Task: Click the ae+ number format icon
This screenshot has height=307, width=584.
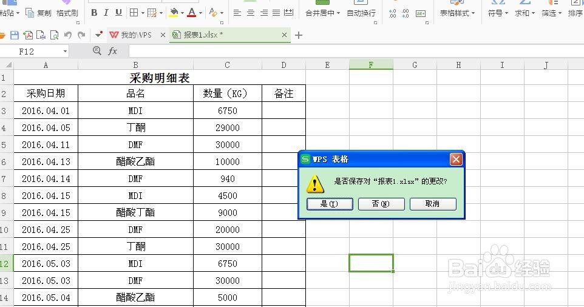Action: [x=421, y=14]
